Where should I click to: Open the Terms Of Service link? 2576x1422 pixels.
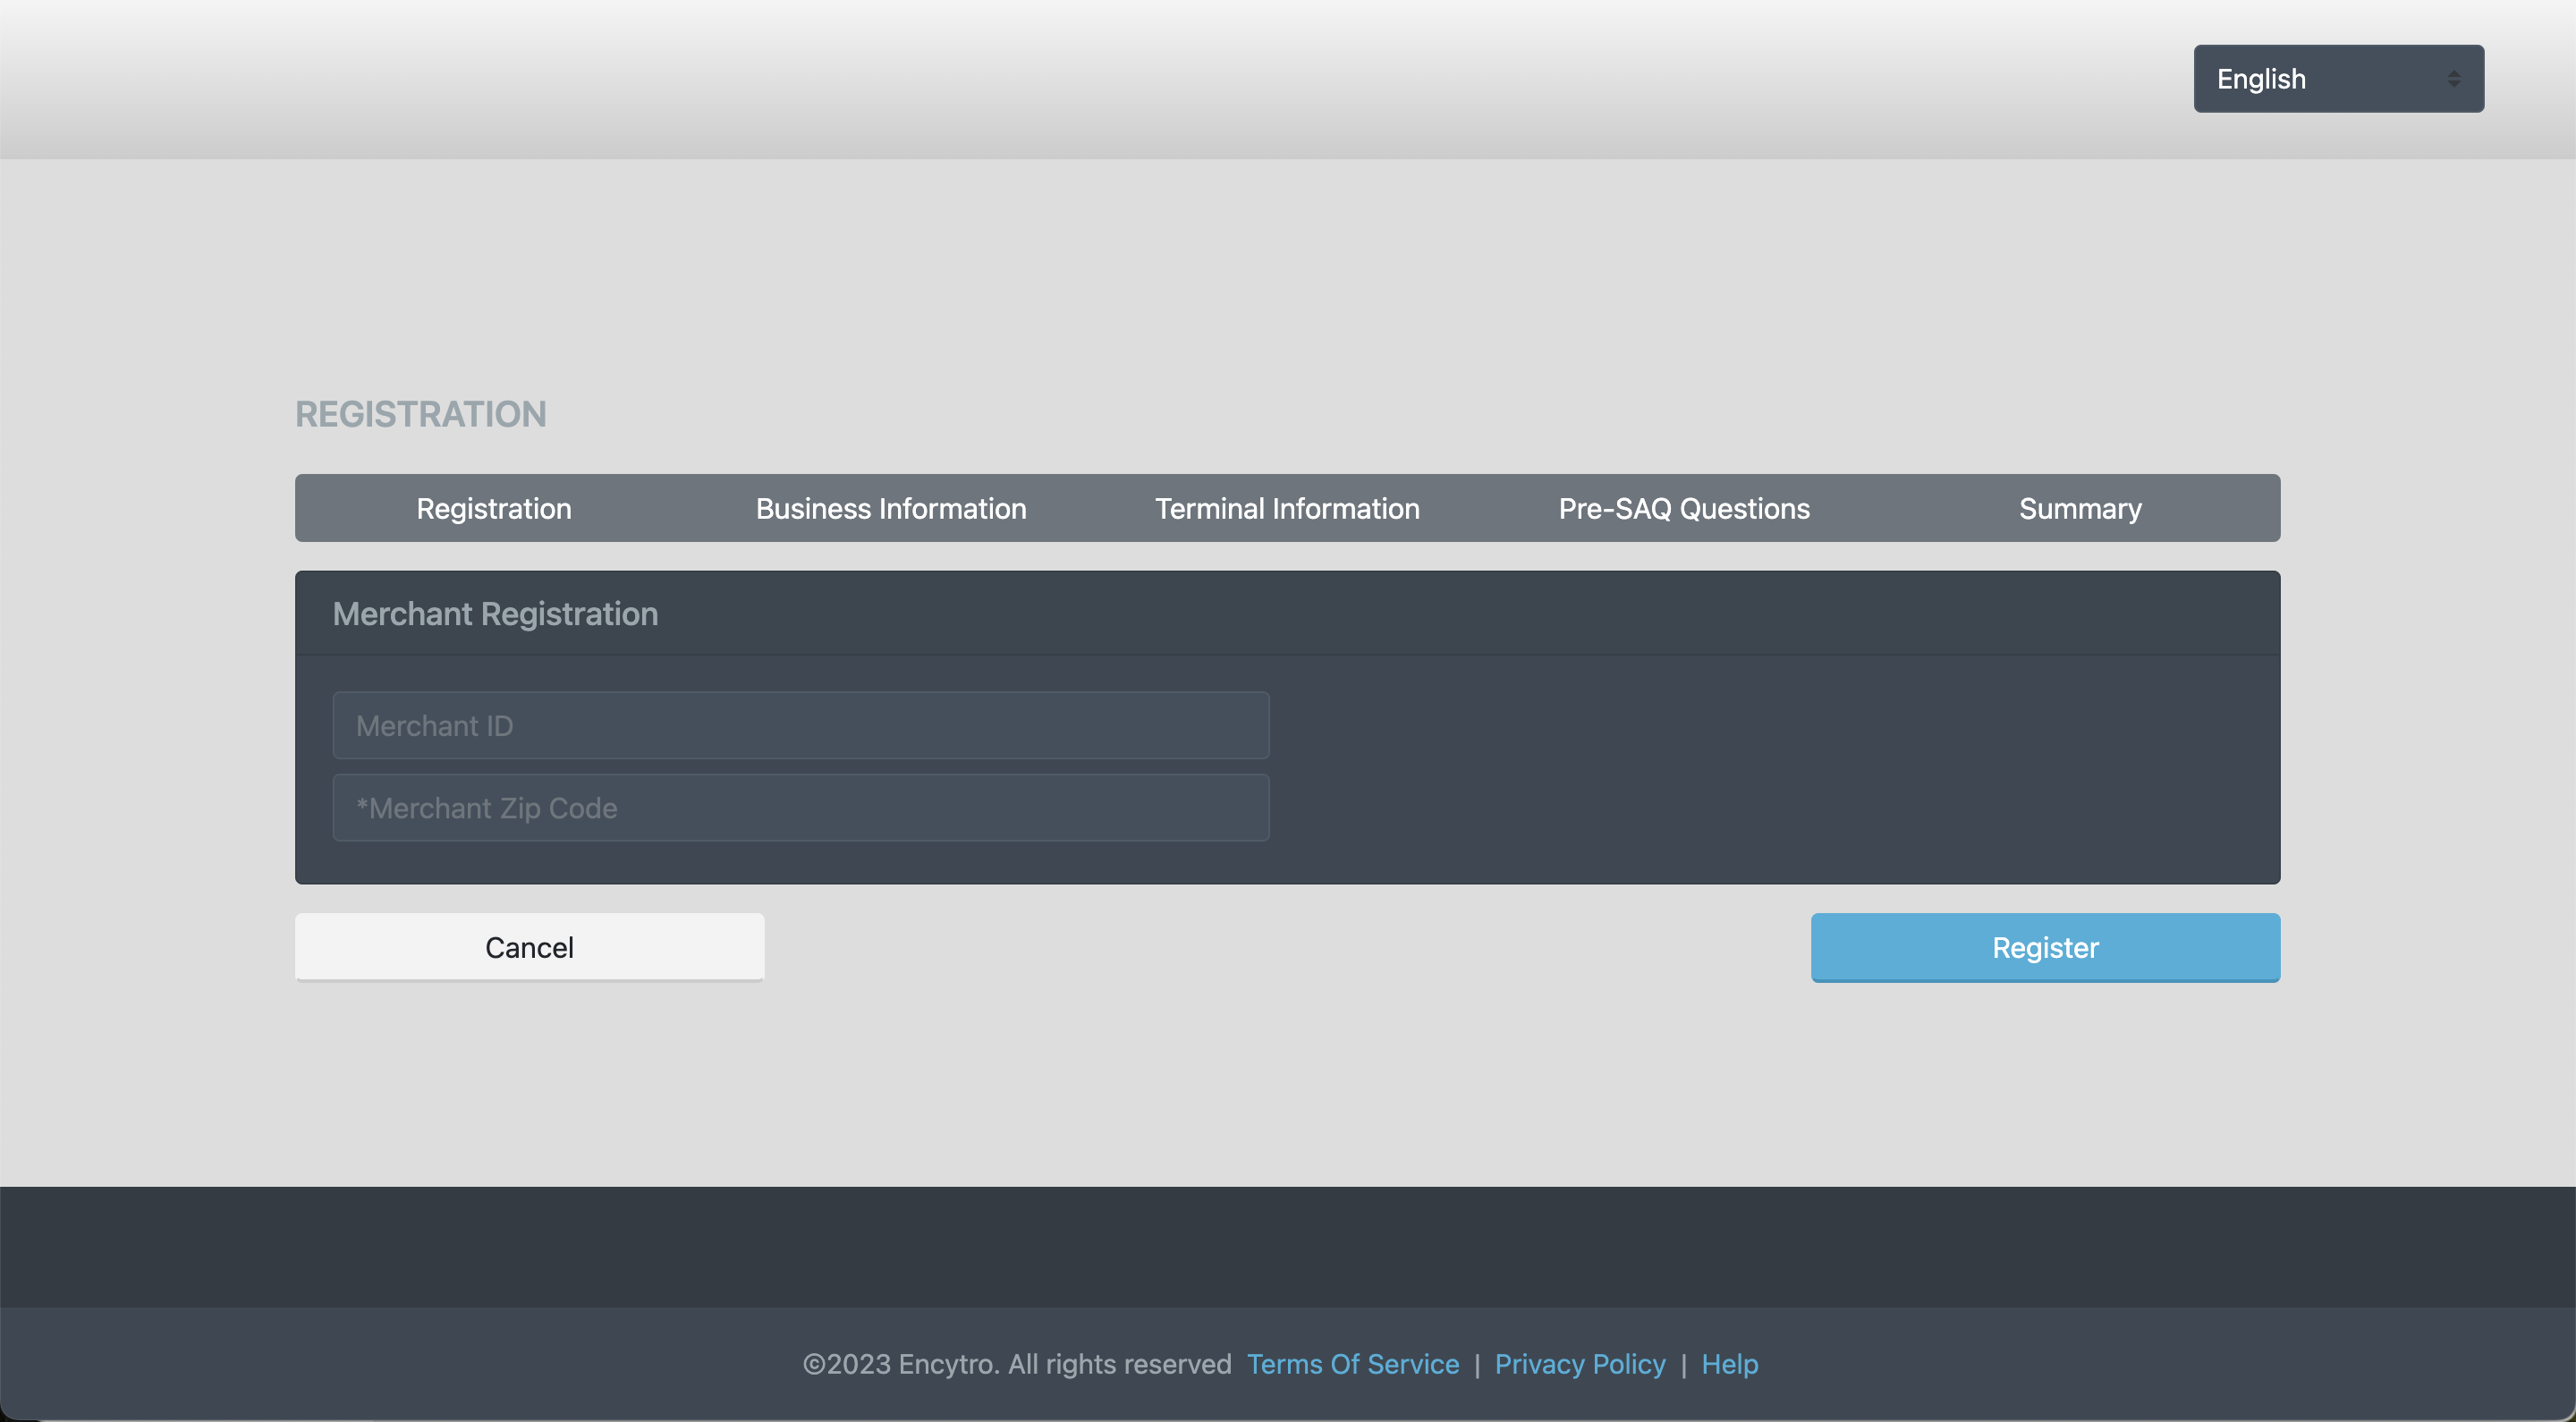pos(1352,1364)
